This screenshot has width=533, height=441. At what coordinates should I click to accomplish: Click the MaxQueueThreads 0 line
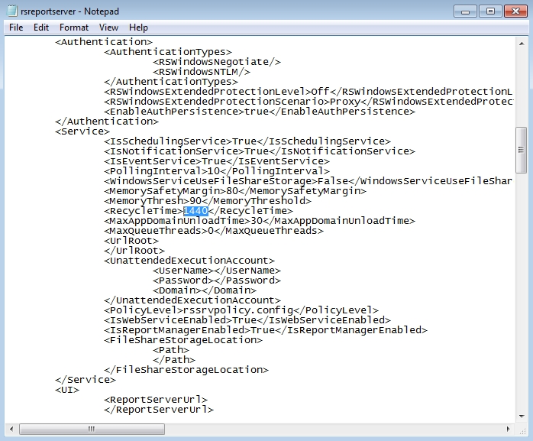point(214,231)
